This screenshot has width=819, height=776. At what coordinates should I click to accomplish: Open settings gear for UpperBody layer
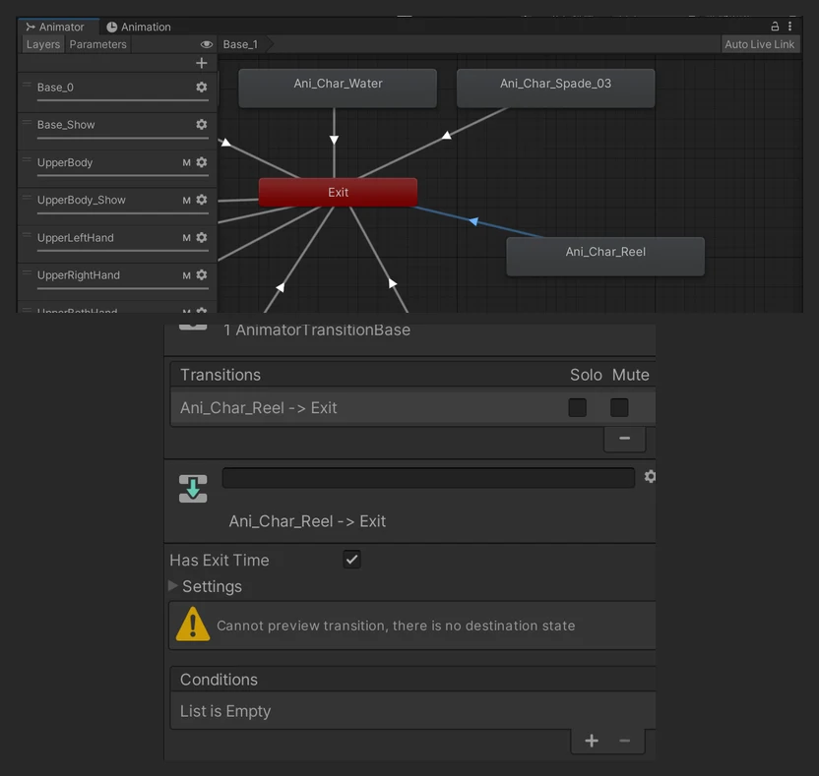click(202, 162)
